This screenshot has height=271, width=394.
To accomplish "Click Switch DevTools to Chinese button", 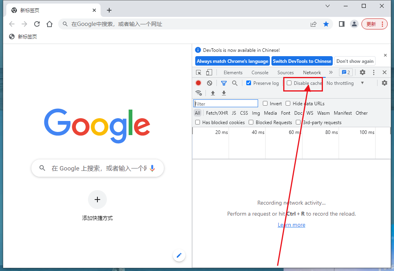I will click(302, 61).
